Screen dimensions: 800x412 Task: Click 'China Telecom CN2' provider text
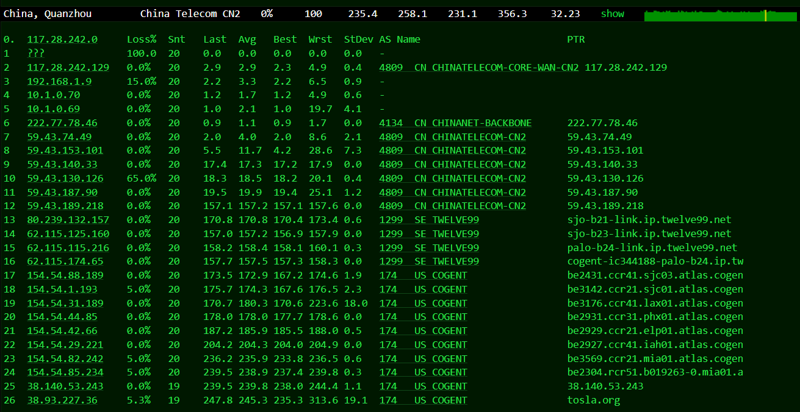[190, 13]
